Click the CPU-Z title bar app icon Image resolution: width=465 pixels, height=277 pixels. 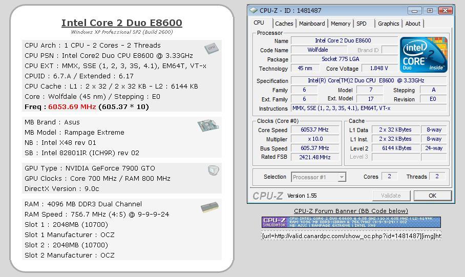coord(253,10)
